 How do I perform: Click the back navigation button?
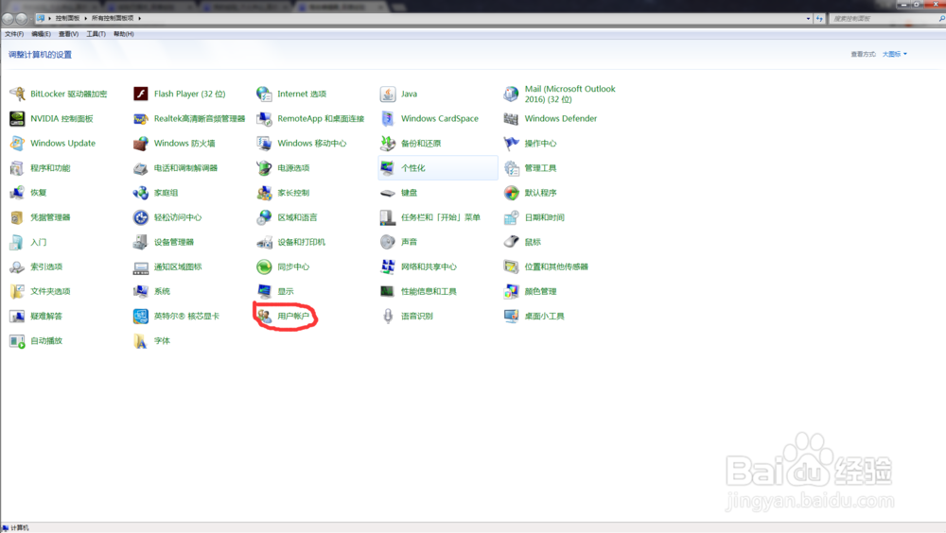click(x=8, y=18)
